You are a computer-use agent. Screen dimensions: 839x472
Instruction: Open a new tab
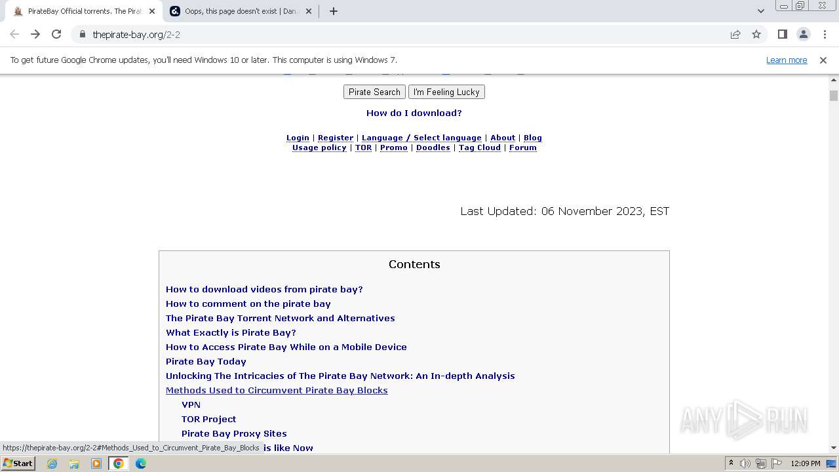(333, 11)
